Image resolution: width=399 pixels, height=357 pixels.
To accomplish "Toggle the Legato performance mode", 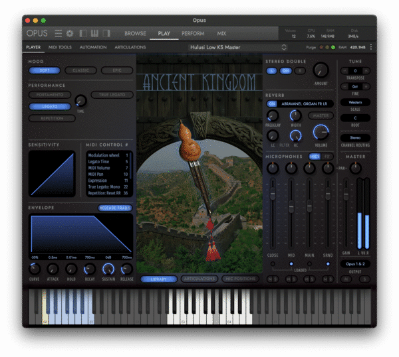I will coord(50,106).
